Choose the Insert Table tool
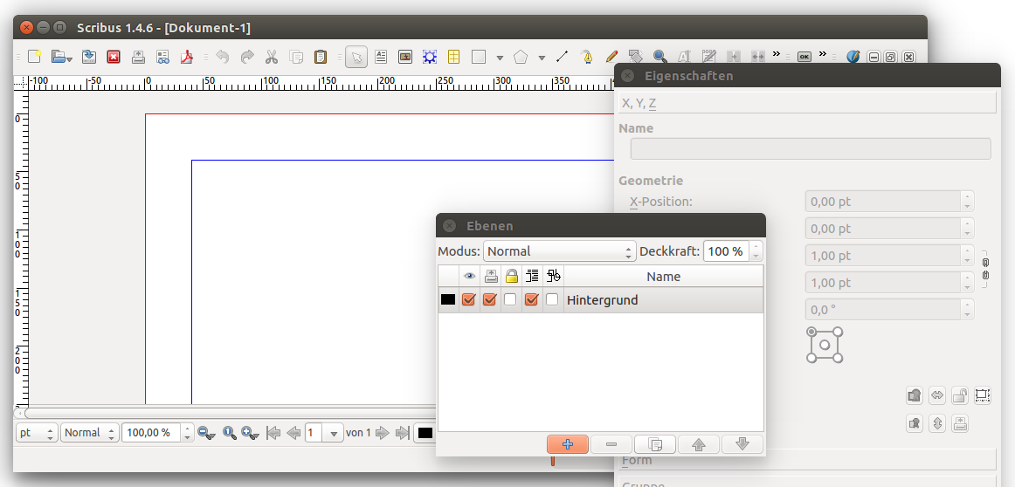1015x487 pixels. pos(453,57)
